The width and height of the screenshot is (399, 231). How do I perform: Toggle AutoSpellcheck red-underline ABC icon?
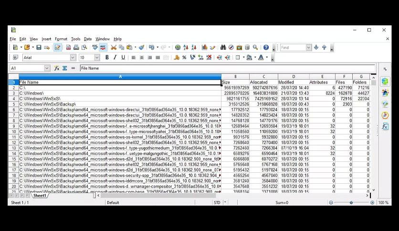click(x=103, y=47)
